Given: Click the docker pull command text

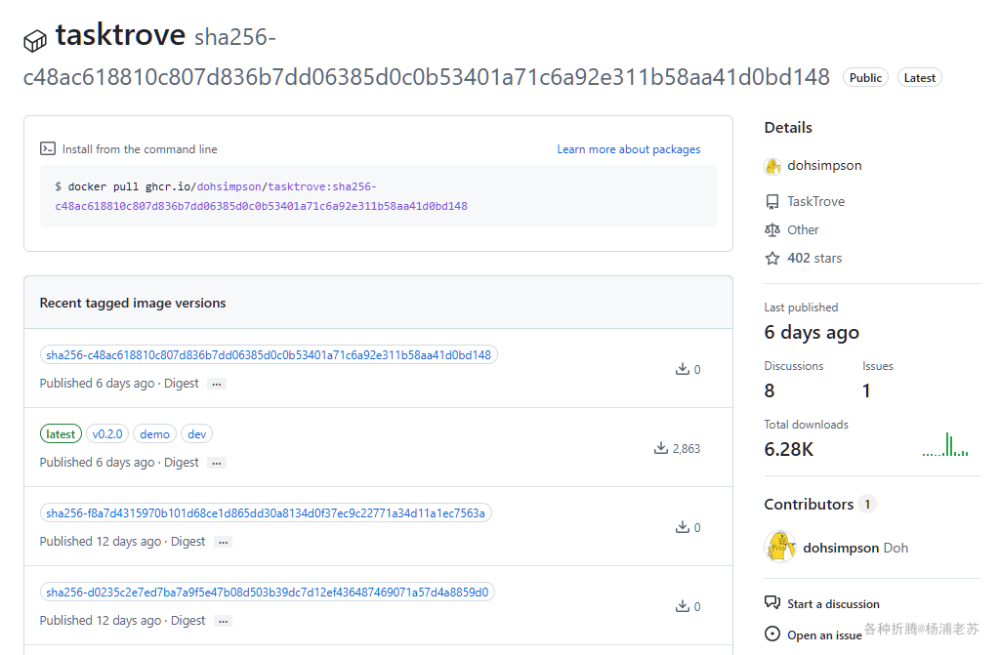Looking at the screenshot, I should click(x=261, y=196).
